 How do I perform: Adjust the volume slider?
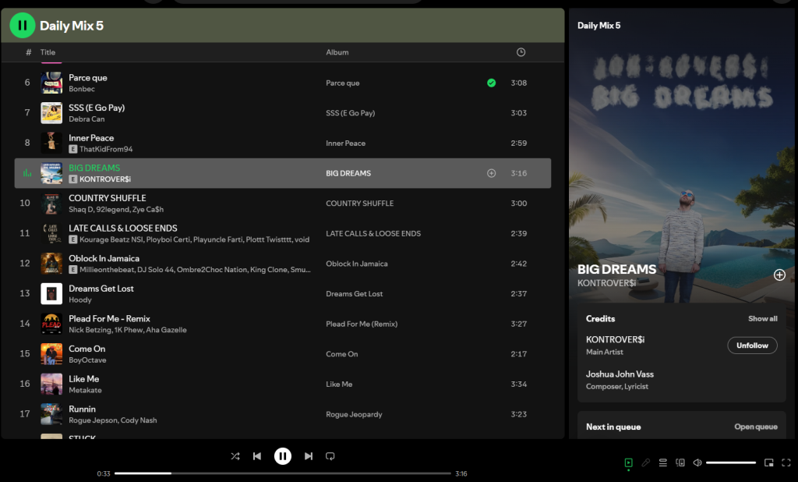click(731, 463)
